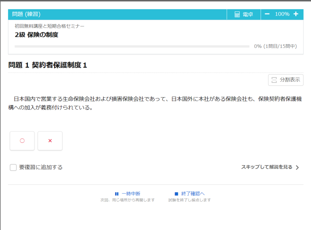The height and width of the screenshot is (230, 311).
Task: Click the 終了確認へ link text
Action: [193, 194]
